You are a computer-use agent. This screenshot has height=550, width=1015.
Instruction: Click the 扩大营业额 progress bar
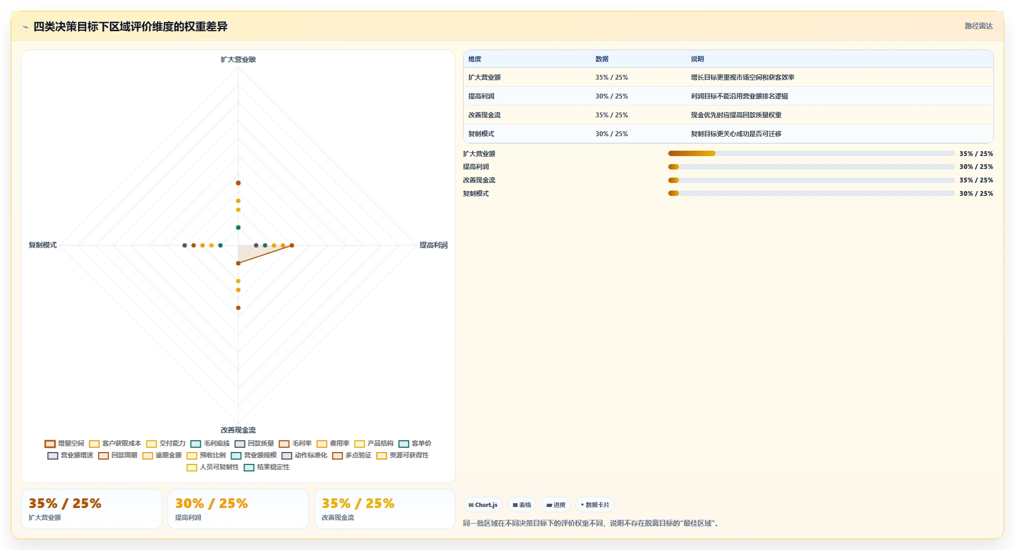811,153
